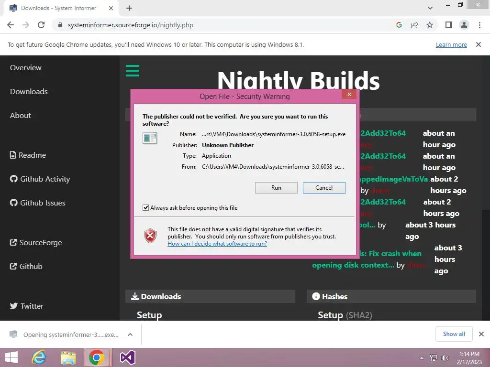This screenshot has width=490, height=367.
Task: Click the network tray icon
Action: 434,358
